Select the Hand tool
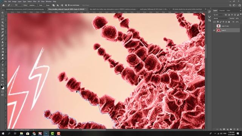The height and width of the screenshot is (136, 242). click(x=3, y=75)
